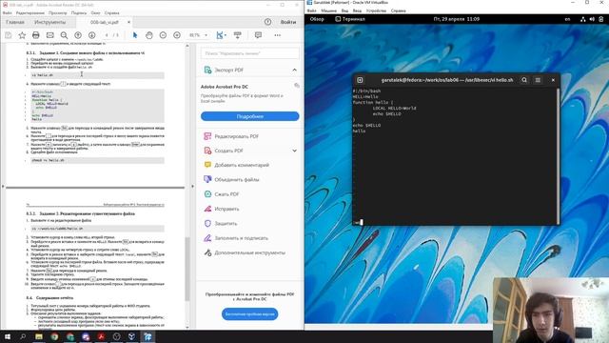
Task: Open the Просмотр menu in Acrobat
Action: [57, 12]
